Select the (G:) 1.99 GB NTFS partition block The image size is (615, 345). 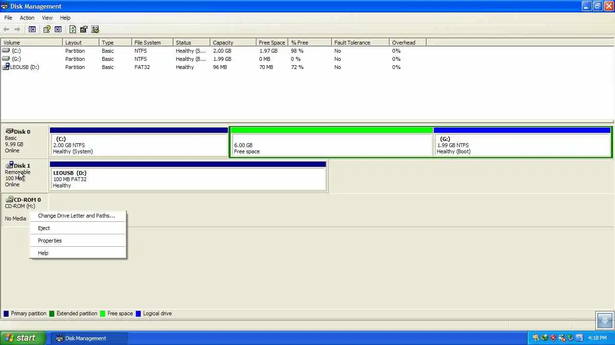pyautogui.click(x=522, y=142)
